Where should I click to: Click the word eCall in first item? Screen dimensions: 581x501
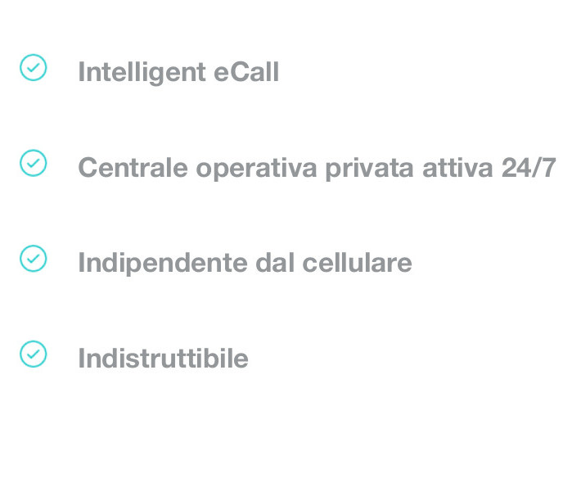coord(246,71)
